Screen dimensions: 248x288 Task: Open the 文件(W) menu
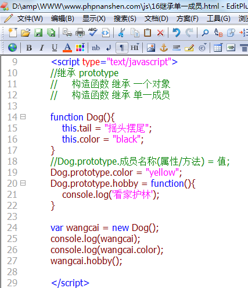click(30, 19)
